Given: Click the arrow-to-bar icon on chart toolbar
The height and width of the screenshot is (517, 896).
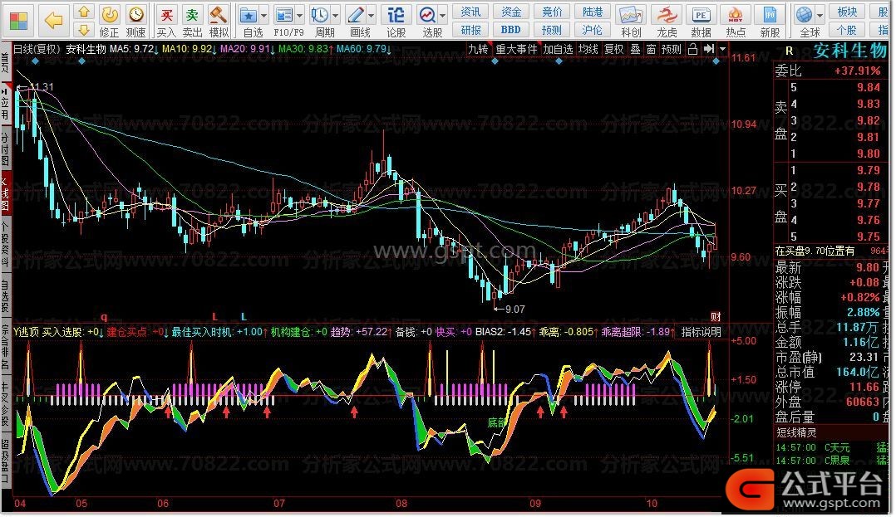Looking at the screenshot, I should tap(708, 49).
